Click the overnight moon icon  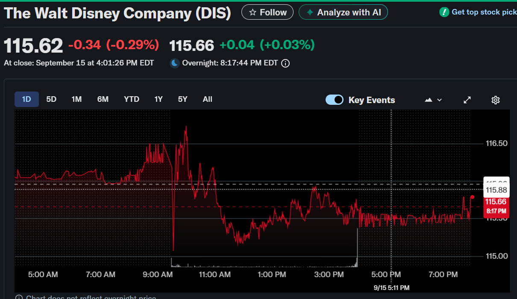coord(174,63)
